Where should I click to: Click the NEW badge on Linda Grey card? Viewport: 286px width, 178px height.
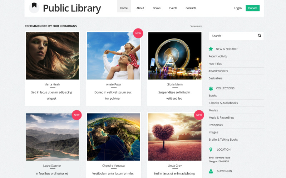click(x=199, y=115)
